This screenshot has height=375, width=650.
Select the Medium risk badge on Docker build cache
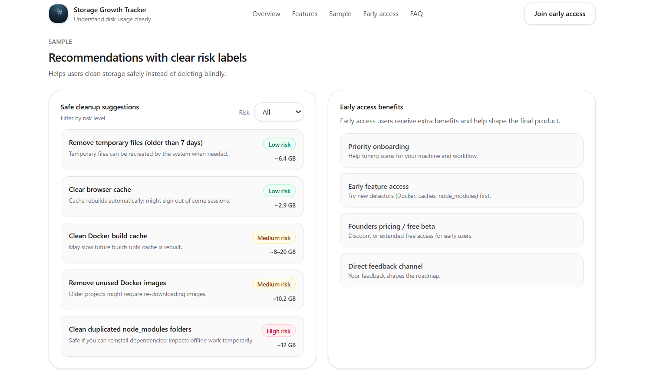coord(274,237)
